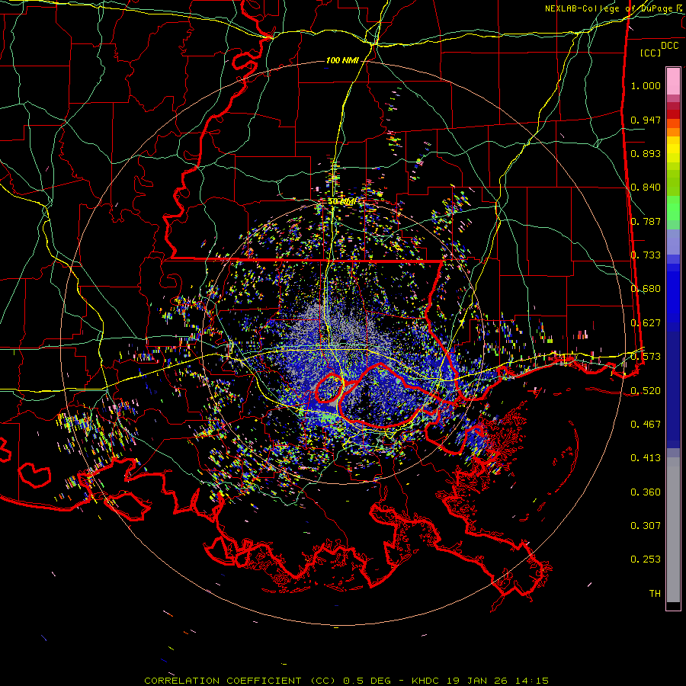Click the 0.253 legend value
Image resolution: width=686 pixels, height=686 pixels.
[646, 559]
